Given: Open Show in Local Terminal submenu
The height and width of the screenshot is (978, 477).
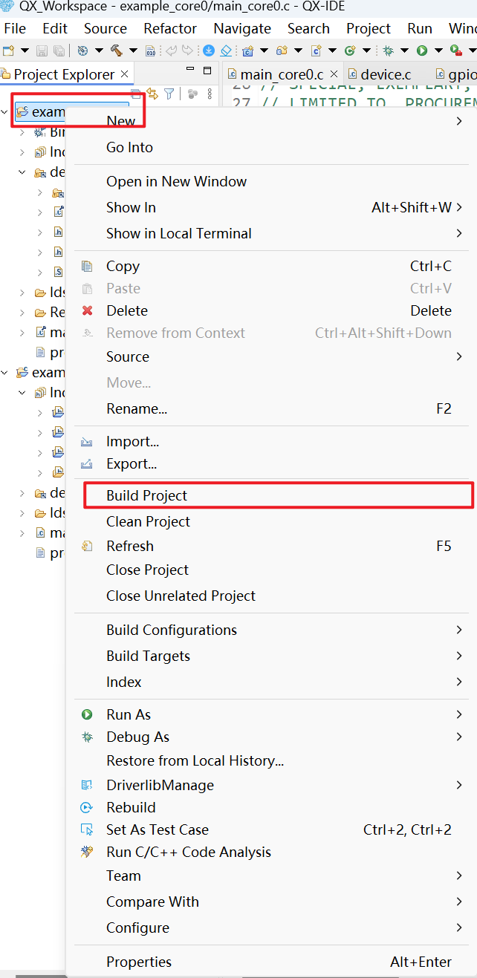Looking at the screenshot, I should [272, 233].
